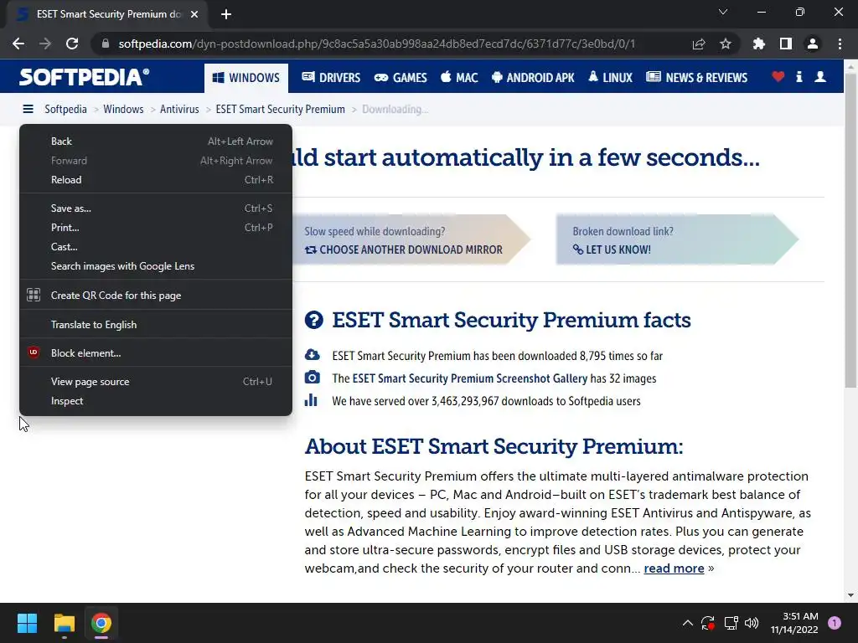Click the address bar URL field
Screen dimensions: 858x643
point(376,44)
